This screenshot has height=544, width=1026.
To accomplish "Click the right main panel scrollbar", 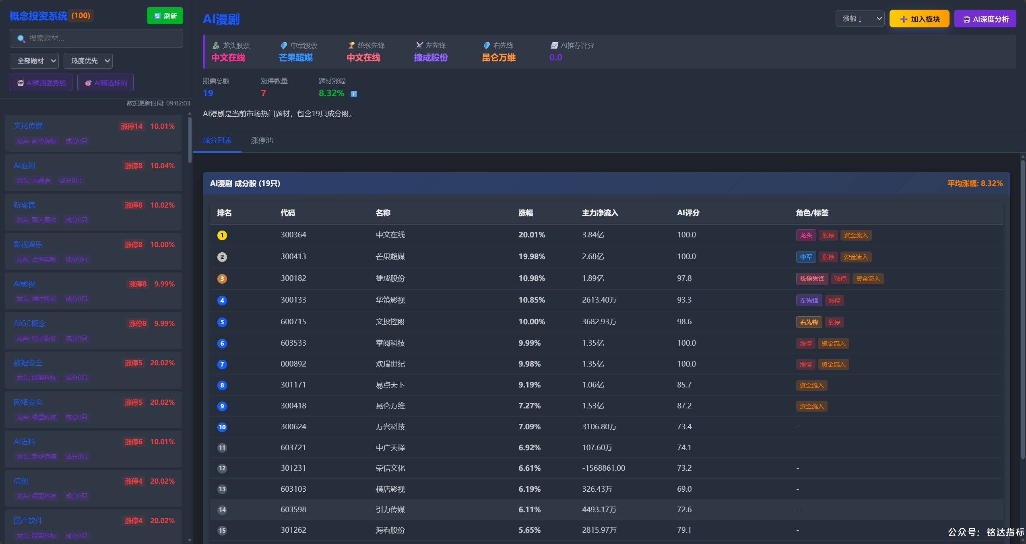I will pyautogui.click(x=1023, y=310).
